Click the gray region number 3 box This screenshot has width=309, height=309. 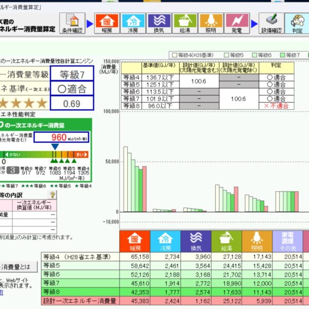click(13, 170)
